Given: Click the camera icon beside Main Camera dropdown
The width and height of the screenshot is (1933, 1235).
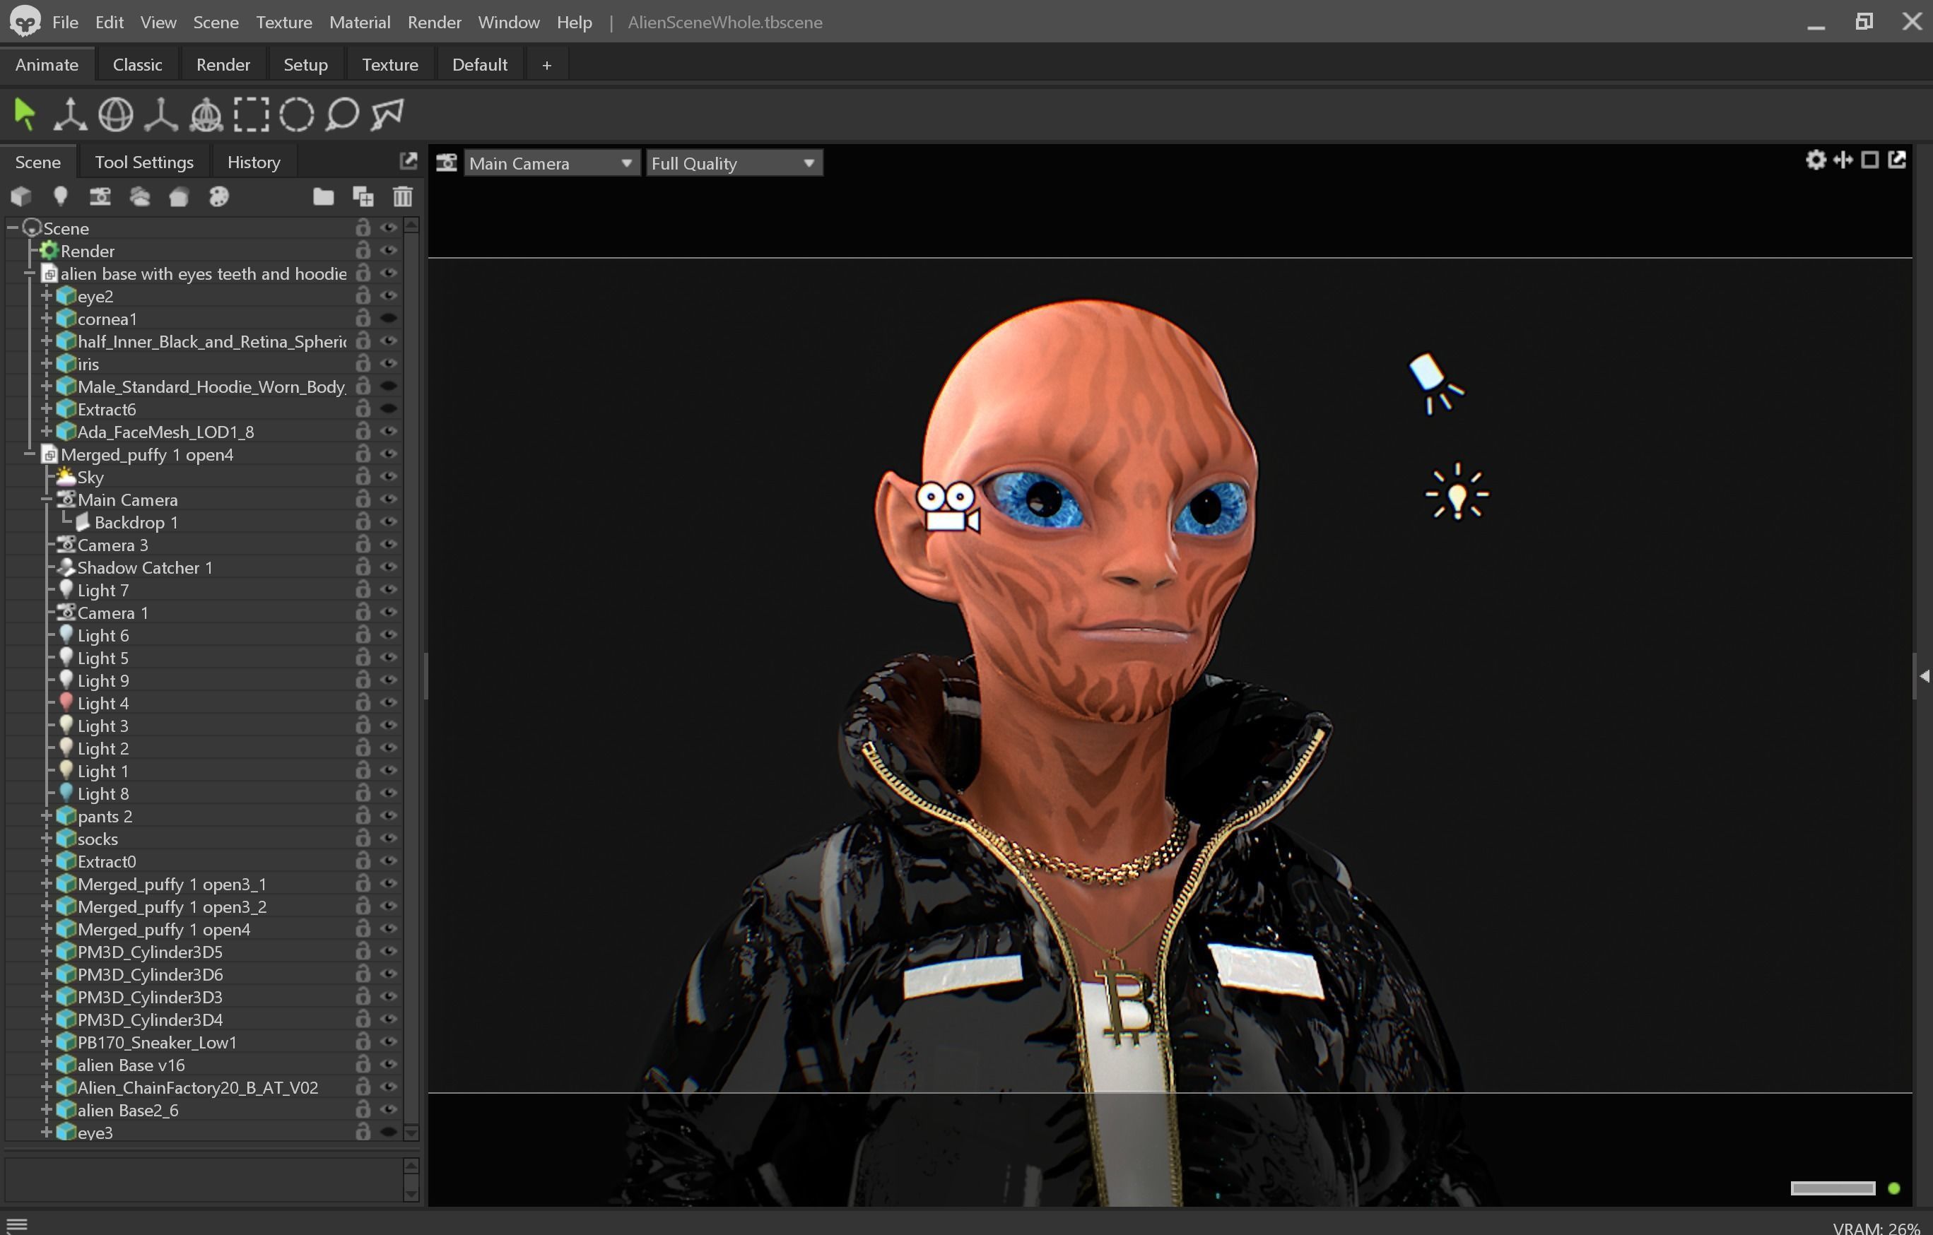Looking at the screenshot, I should [447, 163].
